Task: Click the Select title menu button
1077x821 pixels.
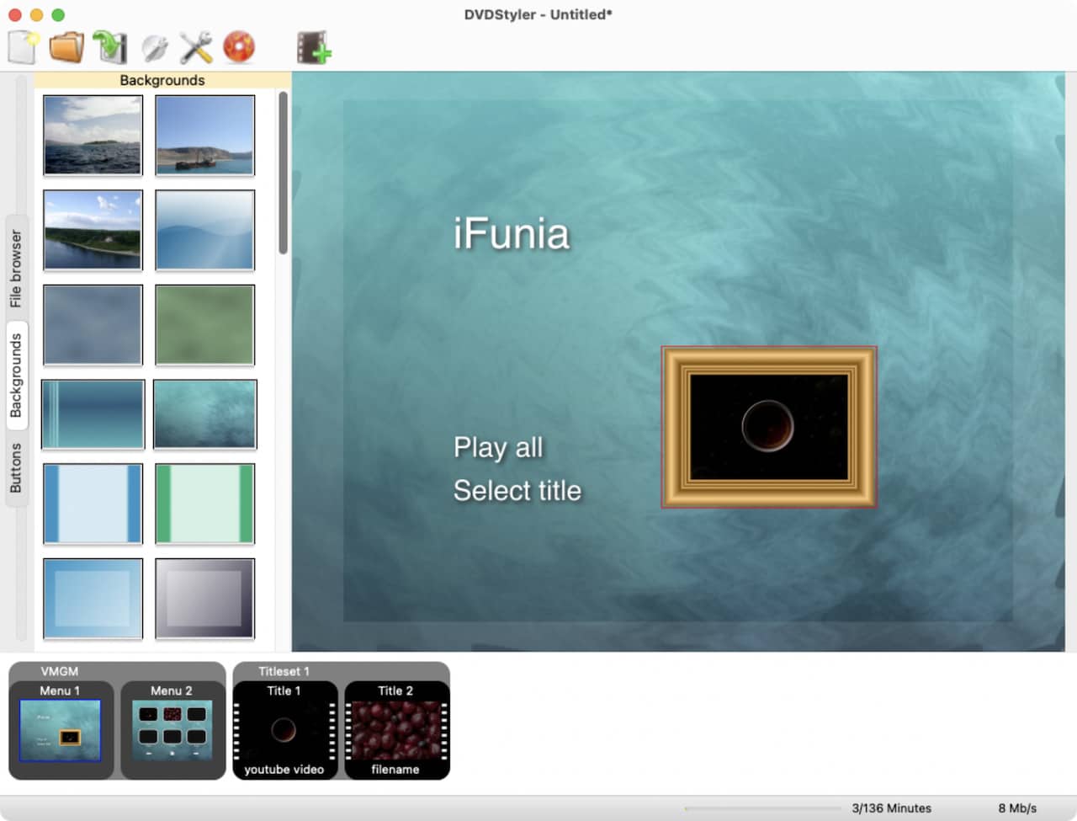Action: click(517, 490)
